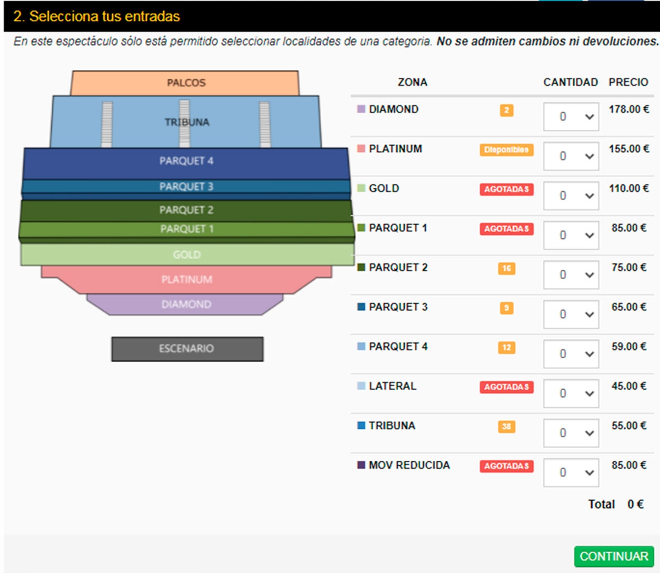Click the PARQUET 3 blue swatch in legend
660x573 pixels.
point(361,307)
